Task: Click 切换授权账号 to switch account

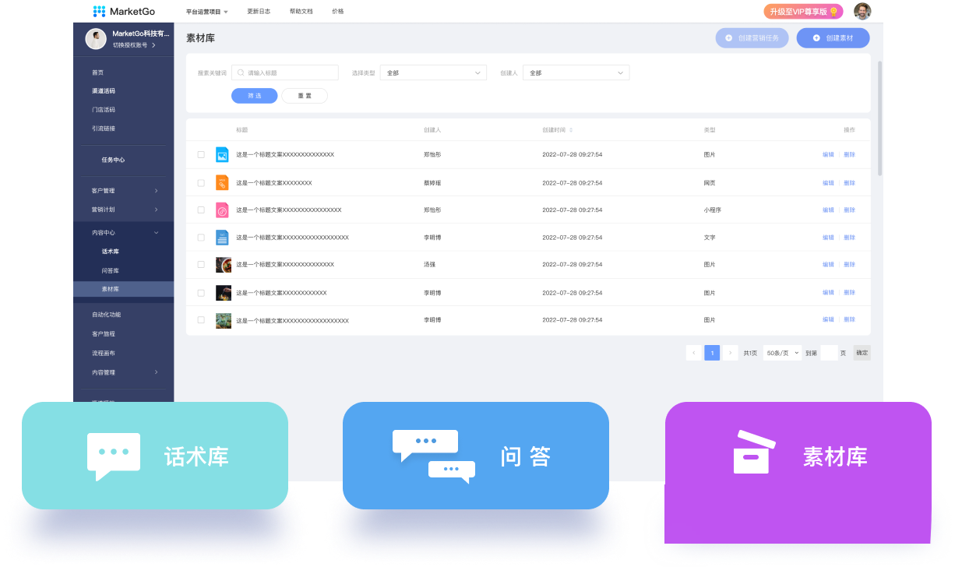Action: click(134, 45)
